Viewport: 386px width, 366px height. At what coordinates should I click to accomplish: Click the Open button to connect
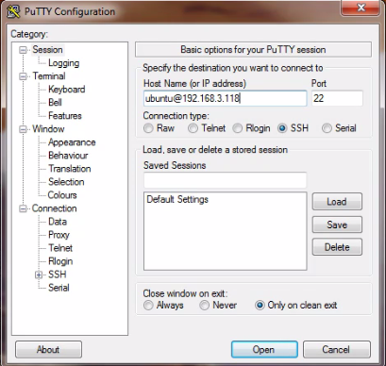point(264,349)
